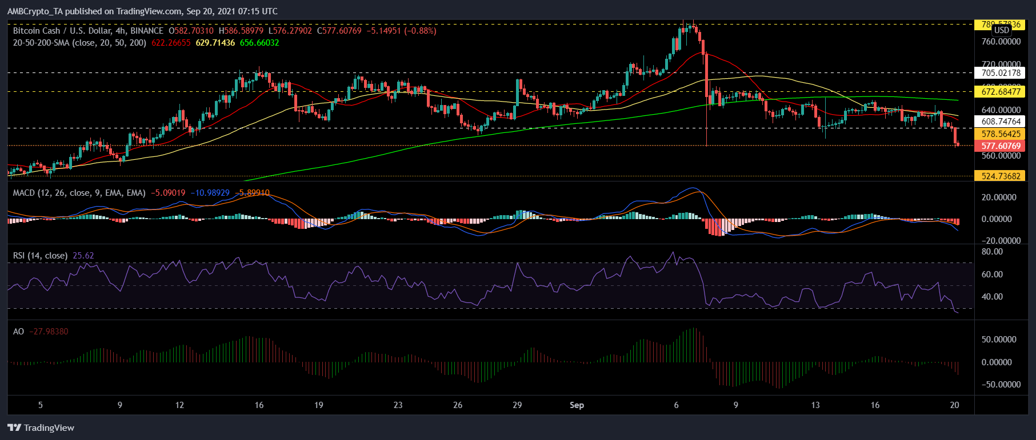Select the MACD (12, 26, close, 9, EMA, EMA) label
Screen dimensions: 1036x440
point(79,193)
